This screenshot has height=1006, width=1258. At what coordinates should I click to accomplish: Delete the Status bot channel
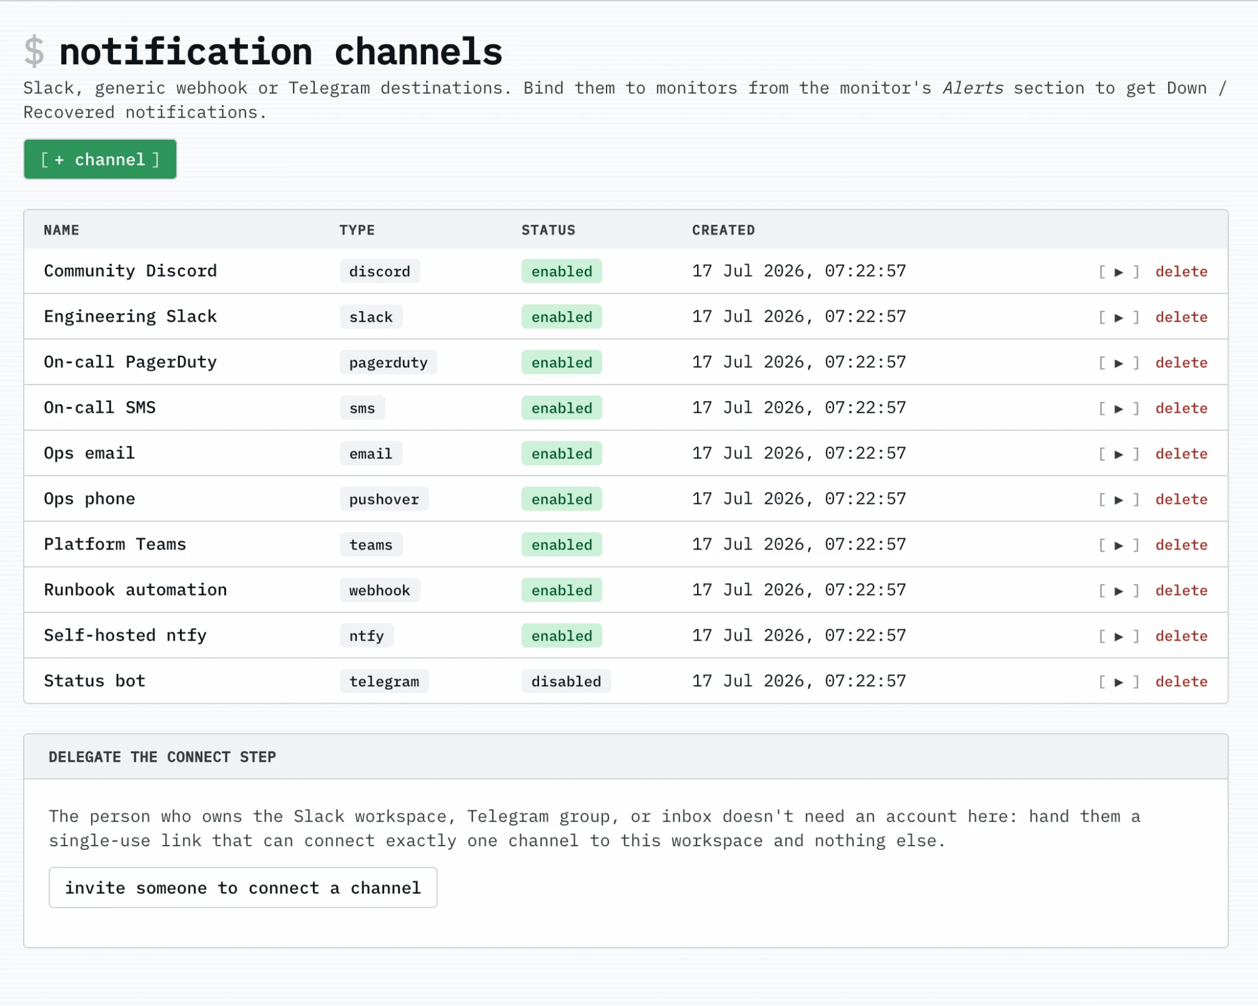(1181, 682)
